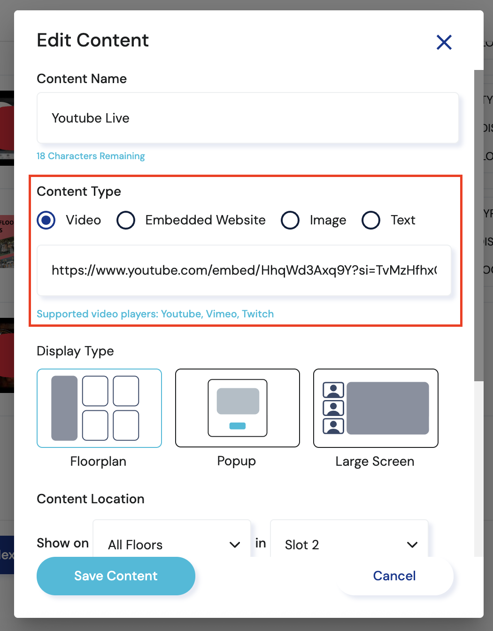Click the Large Screen text label
This screenshot has width=493, height=631.
tap(375, 462)
